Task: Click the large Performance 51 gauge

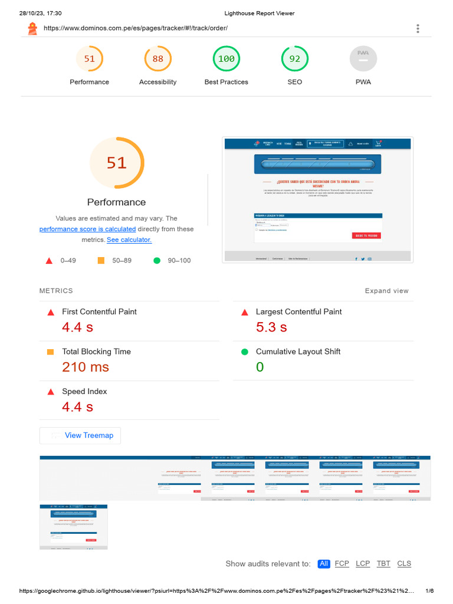Action: tap(117, 163)
